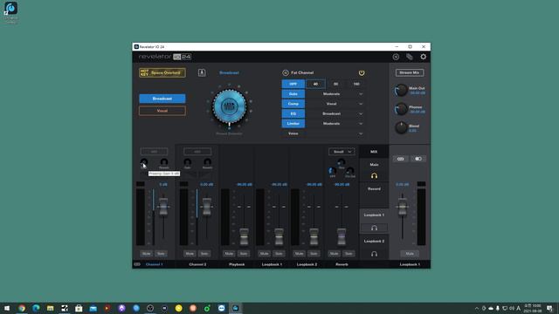Viewport: 559px width, 314px height.
Task: Toggle the Fat Channel power button
Action: click(x=362, y=72)
